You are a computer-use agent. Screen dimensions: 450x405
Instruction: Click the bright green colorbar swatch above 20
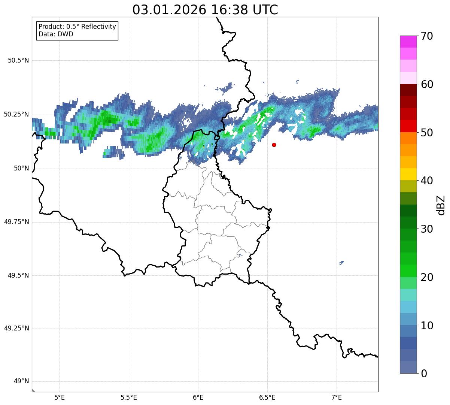(x=408, y=271)
